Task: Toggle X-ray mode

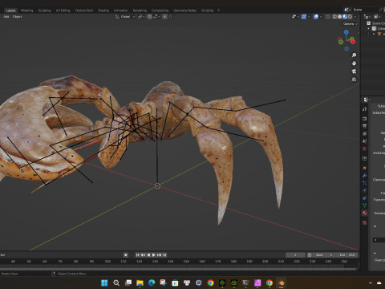Action: point(328,17)
